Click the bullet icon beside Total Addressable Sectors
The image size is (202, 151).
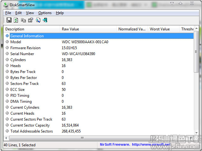pyautogui.click(x=7, y=131)
